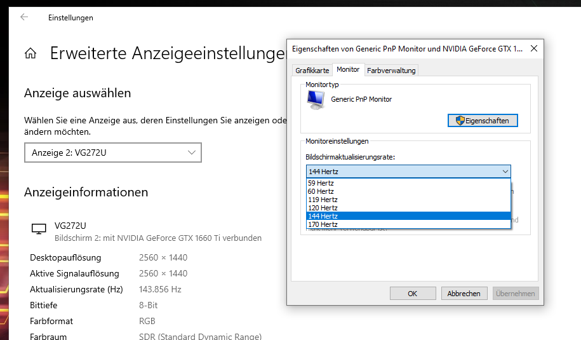581x340 pixels.
Task: Open the Farbverwaltung tab
Action: pos(391,71)
